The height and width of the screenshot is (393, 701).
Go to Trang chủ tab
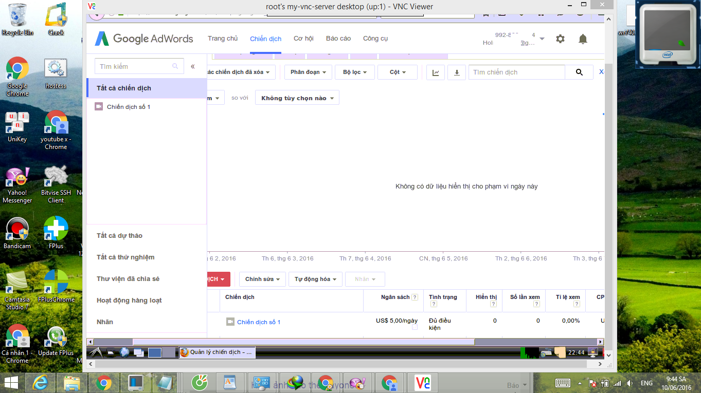click(x=223, y=39)
